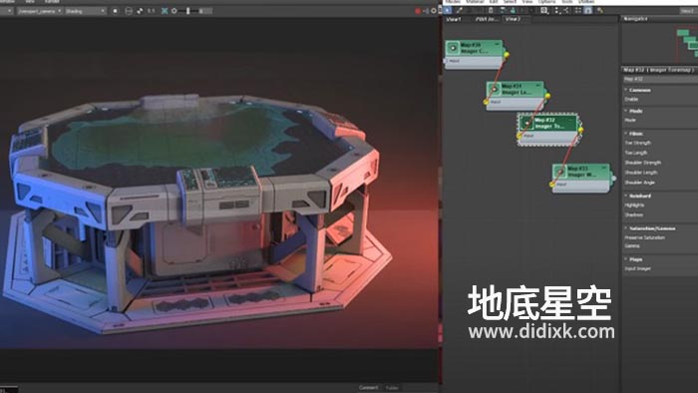The width and height of the screenshot is (698, 393).
Task: Click the Toe Strength parameter label
Action: point(638,143)
